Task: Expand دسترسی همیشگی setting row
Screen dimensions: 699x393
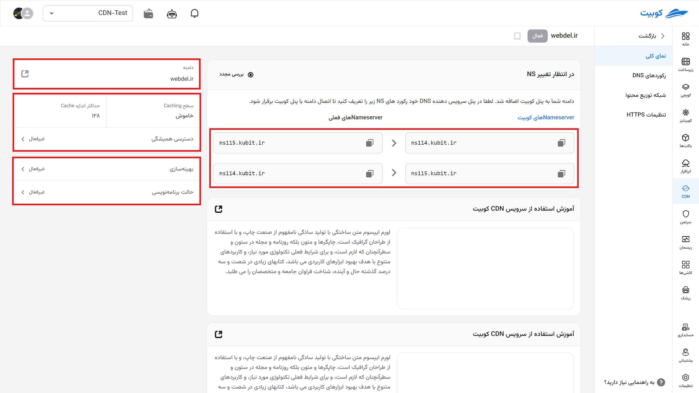Action: tap(107, 139)
